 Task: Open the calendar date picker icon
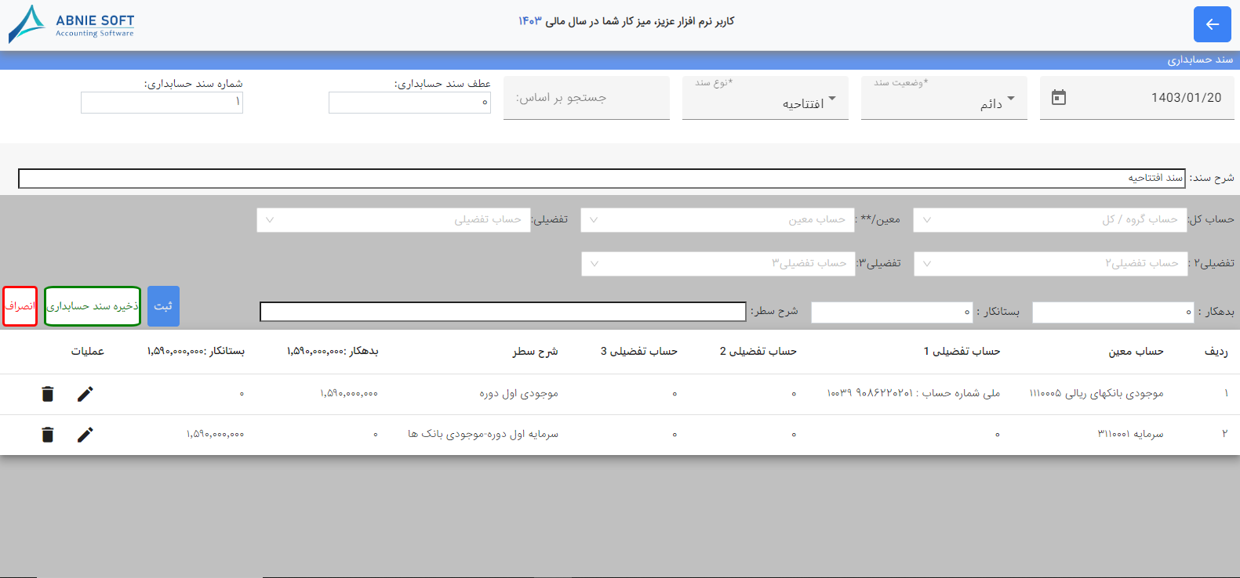tap(1058, 98)
